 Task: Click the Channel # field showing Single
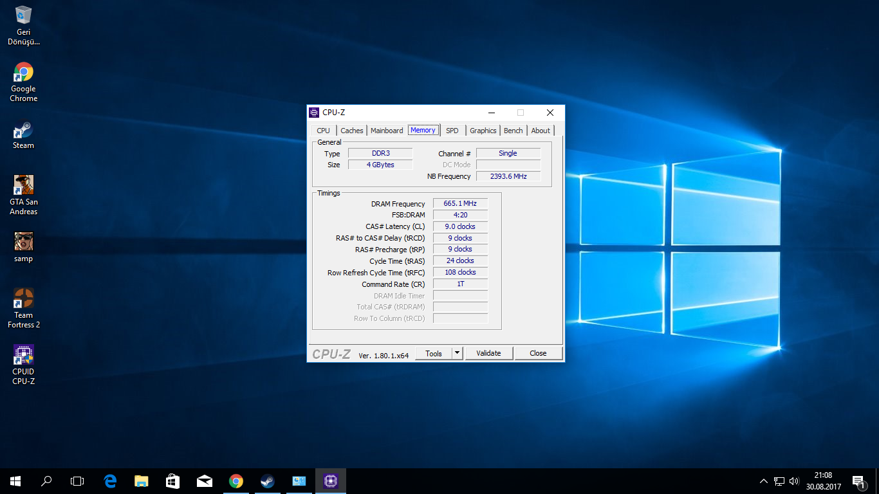coord(508,153)
